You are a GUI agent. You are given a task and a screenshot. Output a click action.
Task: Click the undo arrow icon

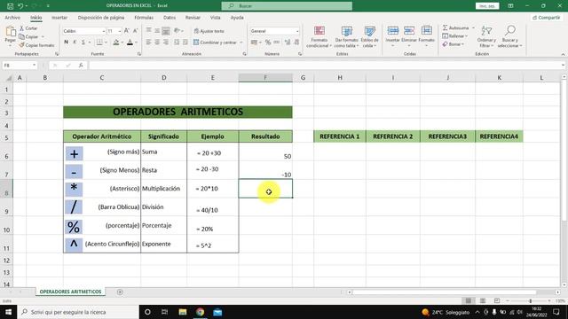point(20,6)
